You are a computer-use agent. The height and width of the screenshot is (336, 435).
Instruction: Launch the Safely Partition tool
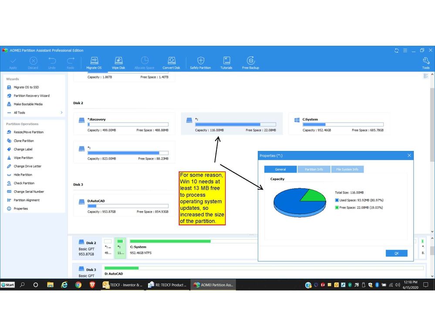(x=200, y=63)
